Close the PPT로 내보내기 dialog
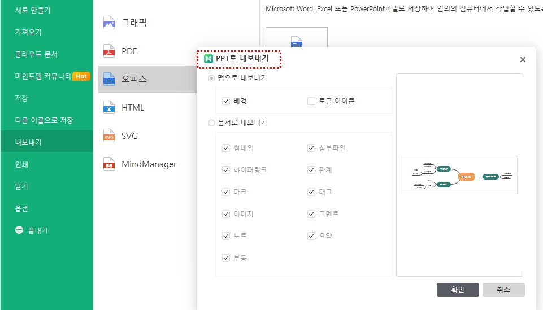This screenshot has height=310, width=543. point(523,59)
